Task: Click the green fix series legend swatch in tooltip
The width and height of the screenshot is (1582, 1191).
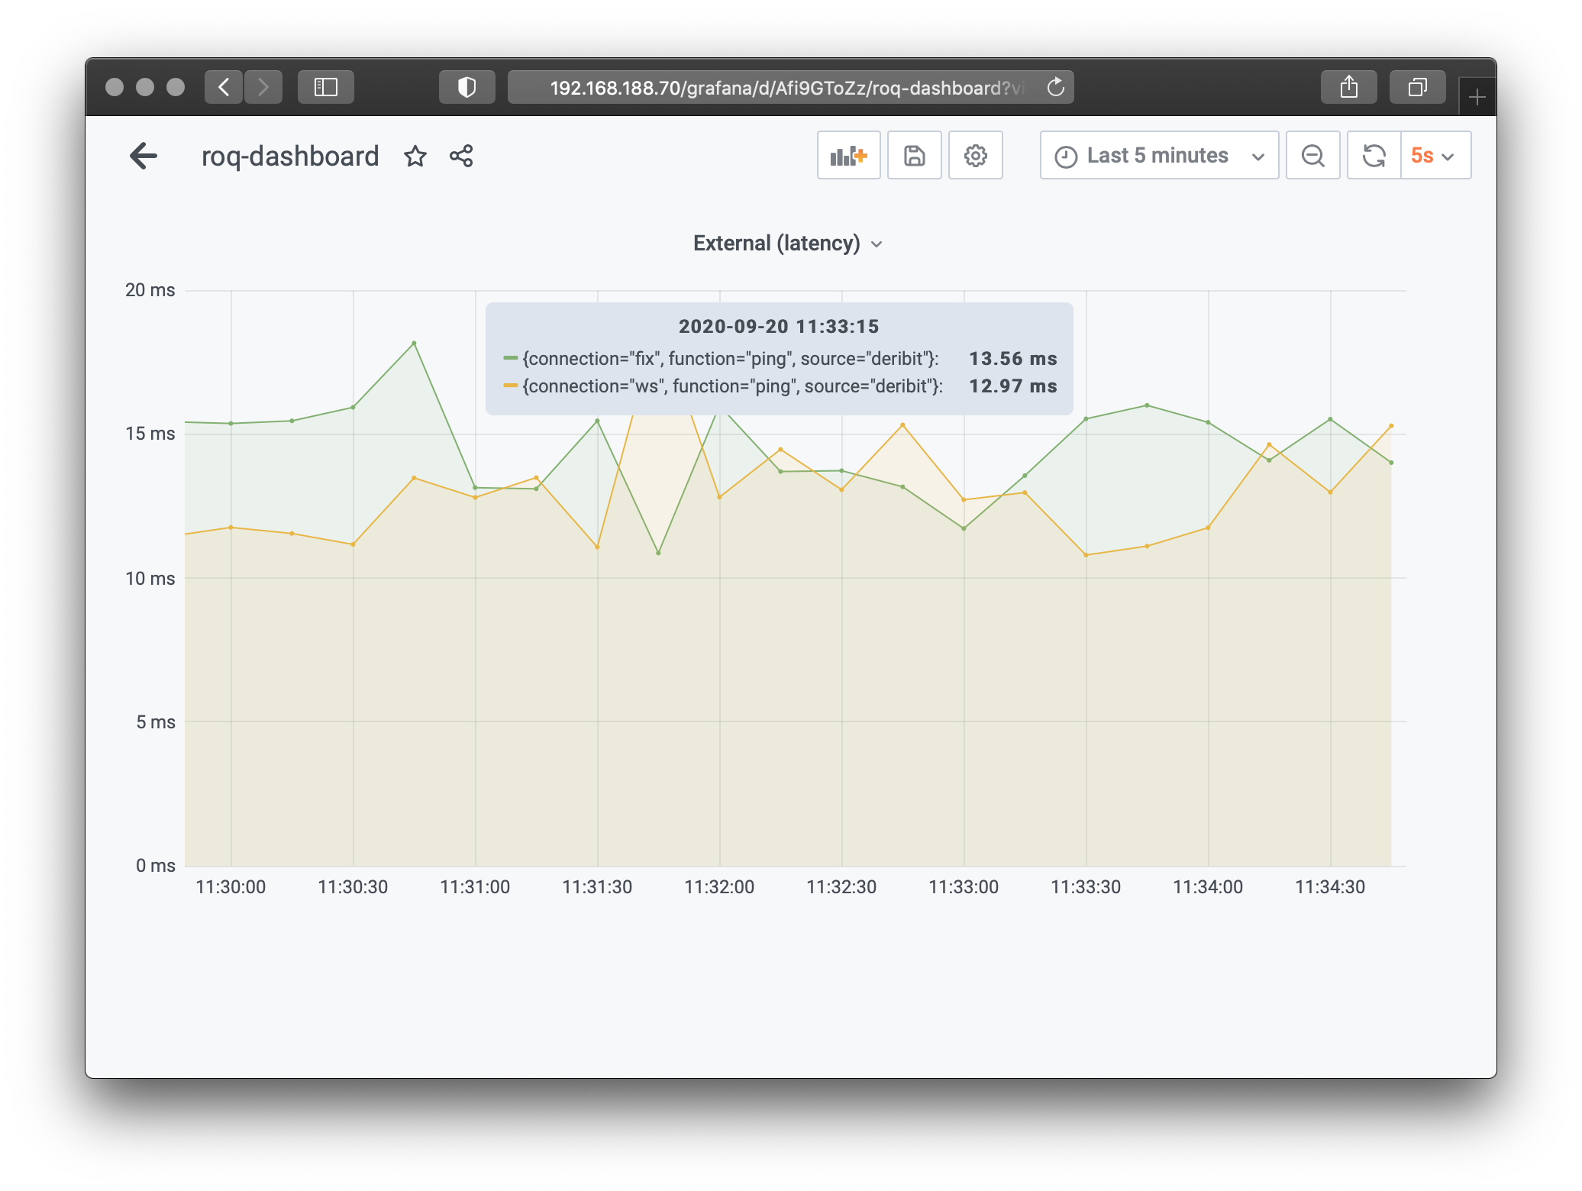Action: point(511,358)
